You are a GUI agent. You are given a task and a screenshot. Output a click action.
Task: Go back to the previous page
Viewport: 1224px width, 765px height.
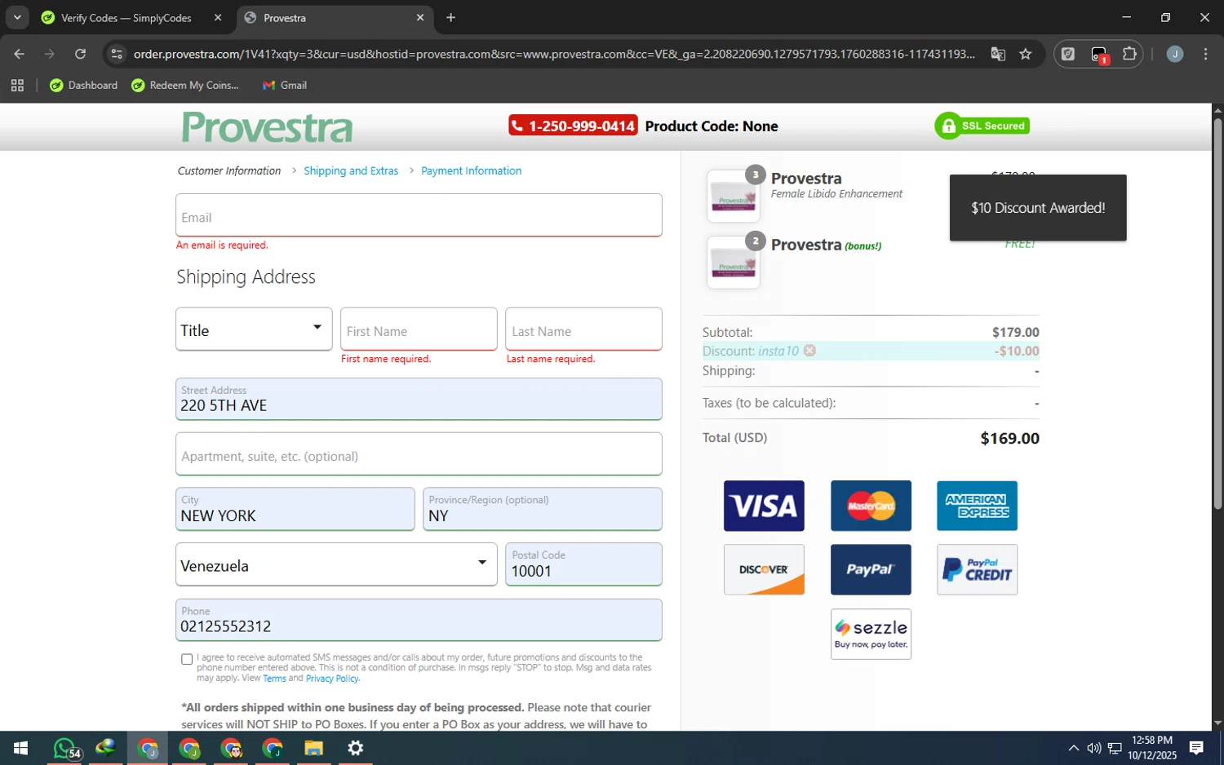(x=20, y=54)
